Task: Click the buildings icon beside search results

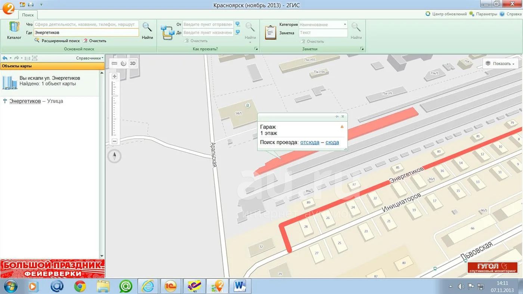Action: coord(9,82)
